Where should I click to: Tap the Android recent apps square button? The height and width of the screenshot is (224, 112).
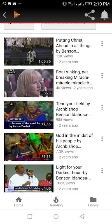(x=30, y=216)
